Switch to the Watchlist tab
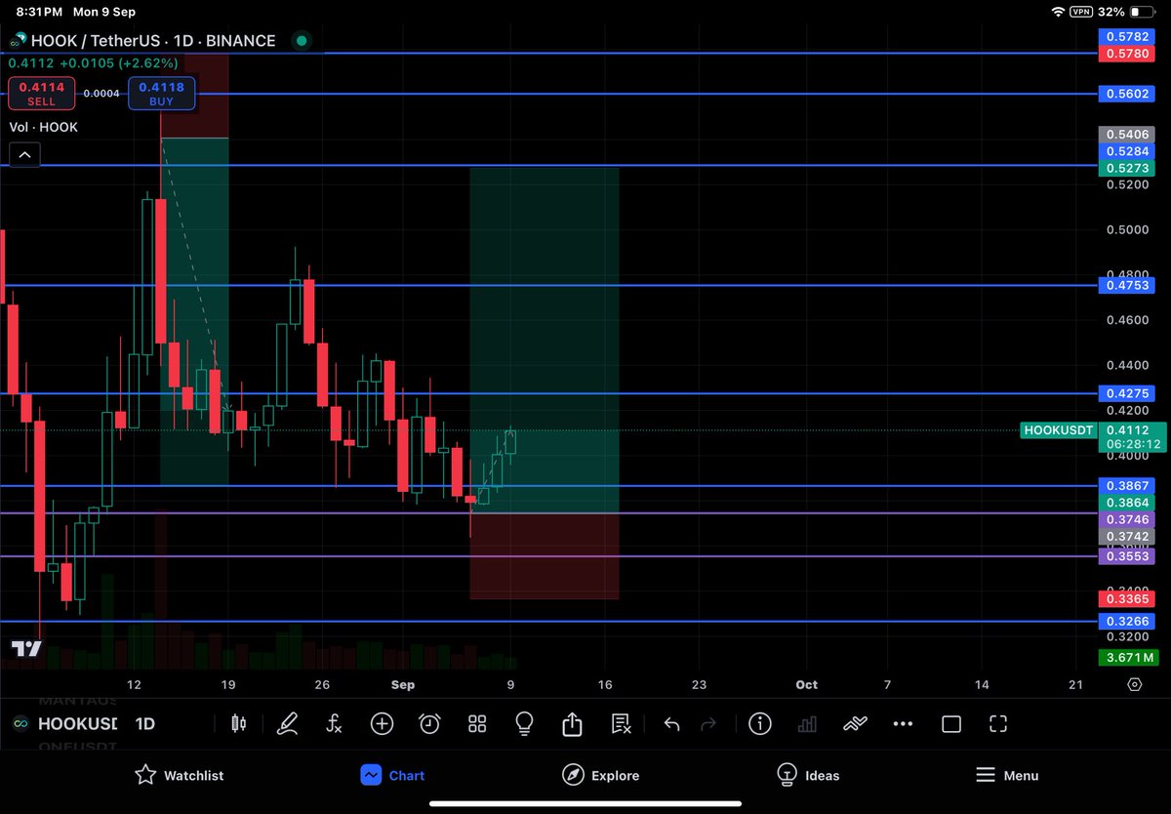Image resolution: width=1171 pixels, height=814 pixels. point(180,775)
